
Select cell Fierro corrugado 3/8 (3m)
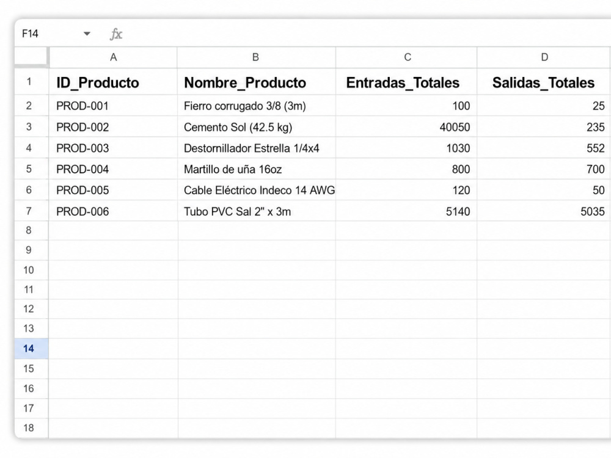257,106
